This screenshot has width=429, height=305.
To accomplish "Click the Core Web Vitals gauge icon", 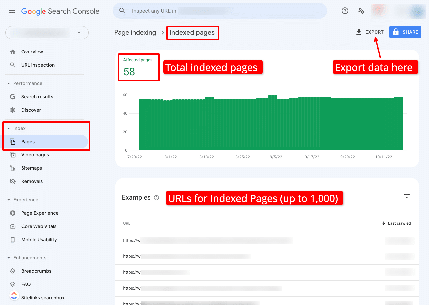I will click(x=13, y=226).
